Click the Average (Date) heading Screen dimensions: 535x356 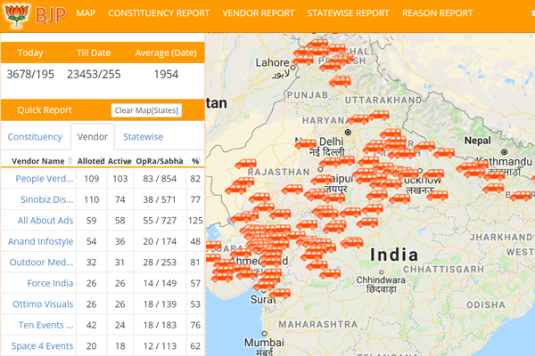coord(166,53)
